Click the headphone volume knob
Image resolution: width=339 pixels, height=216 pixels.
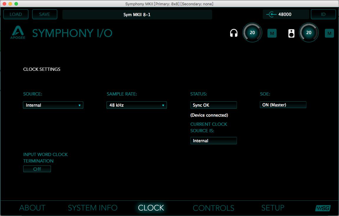tap(252, 33)
